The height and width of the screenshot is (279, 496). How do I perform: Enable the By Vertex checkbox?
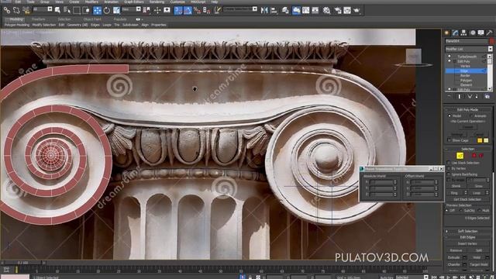click(449, 168)
